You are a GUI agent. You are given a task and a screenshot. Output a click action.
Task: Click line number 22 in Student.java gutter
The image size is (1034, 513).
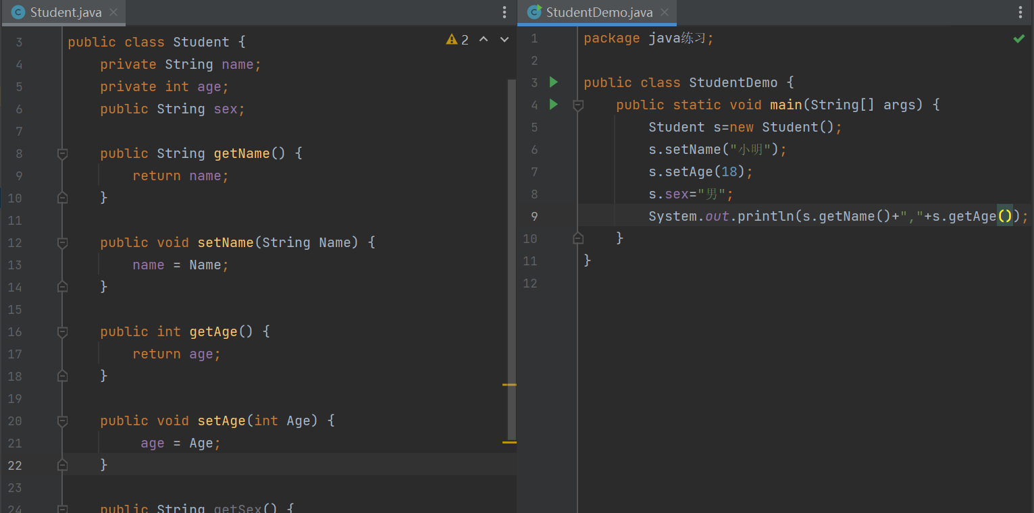[x=15, y=466]
